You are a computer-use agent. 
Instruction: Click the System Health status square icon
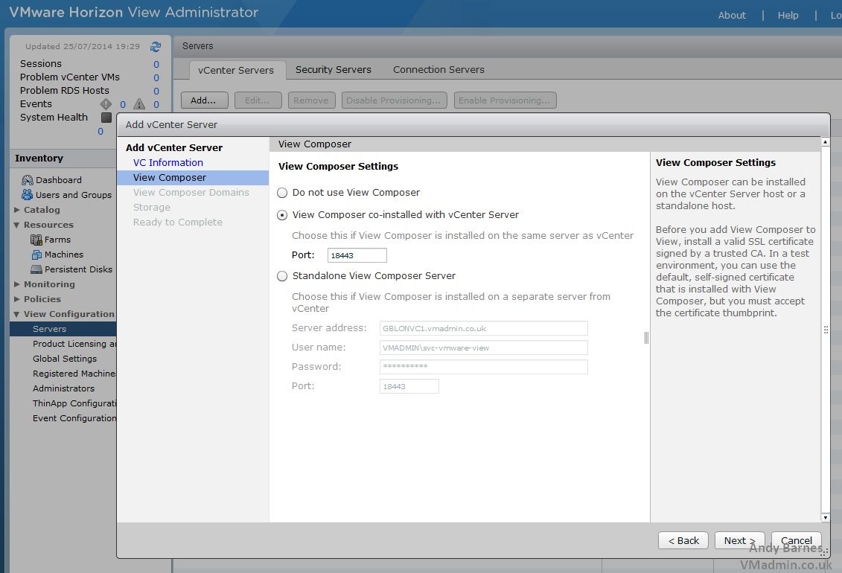(x=106, y=117)
